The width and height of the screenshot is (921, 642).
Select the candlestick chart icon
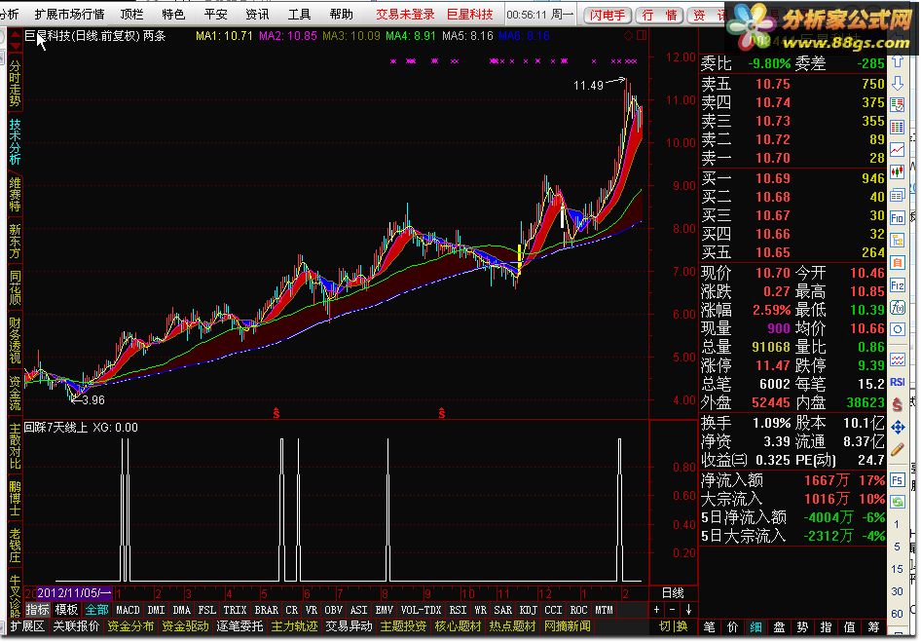tap(897, 171)
